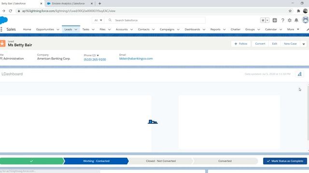Open the Notifications bell icon
This screenshot has height=173, width=309.
(296, 20)
